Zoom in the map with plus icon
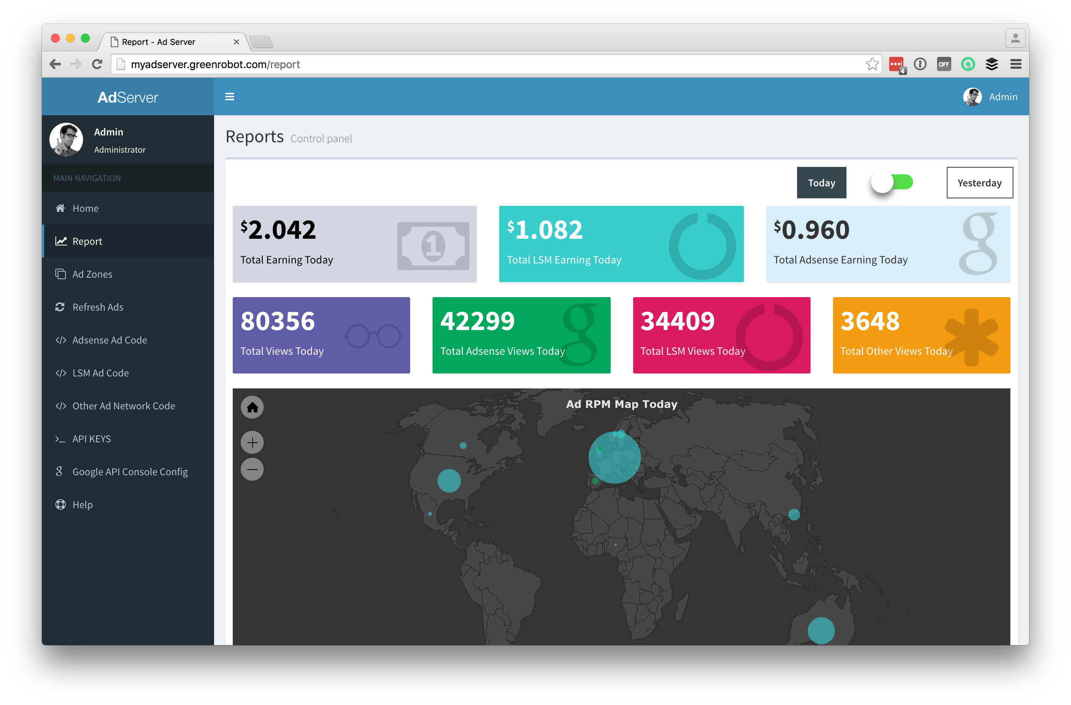The height and width of the screenshot is (705, 1071). tap(252, 443)
